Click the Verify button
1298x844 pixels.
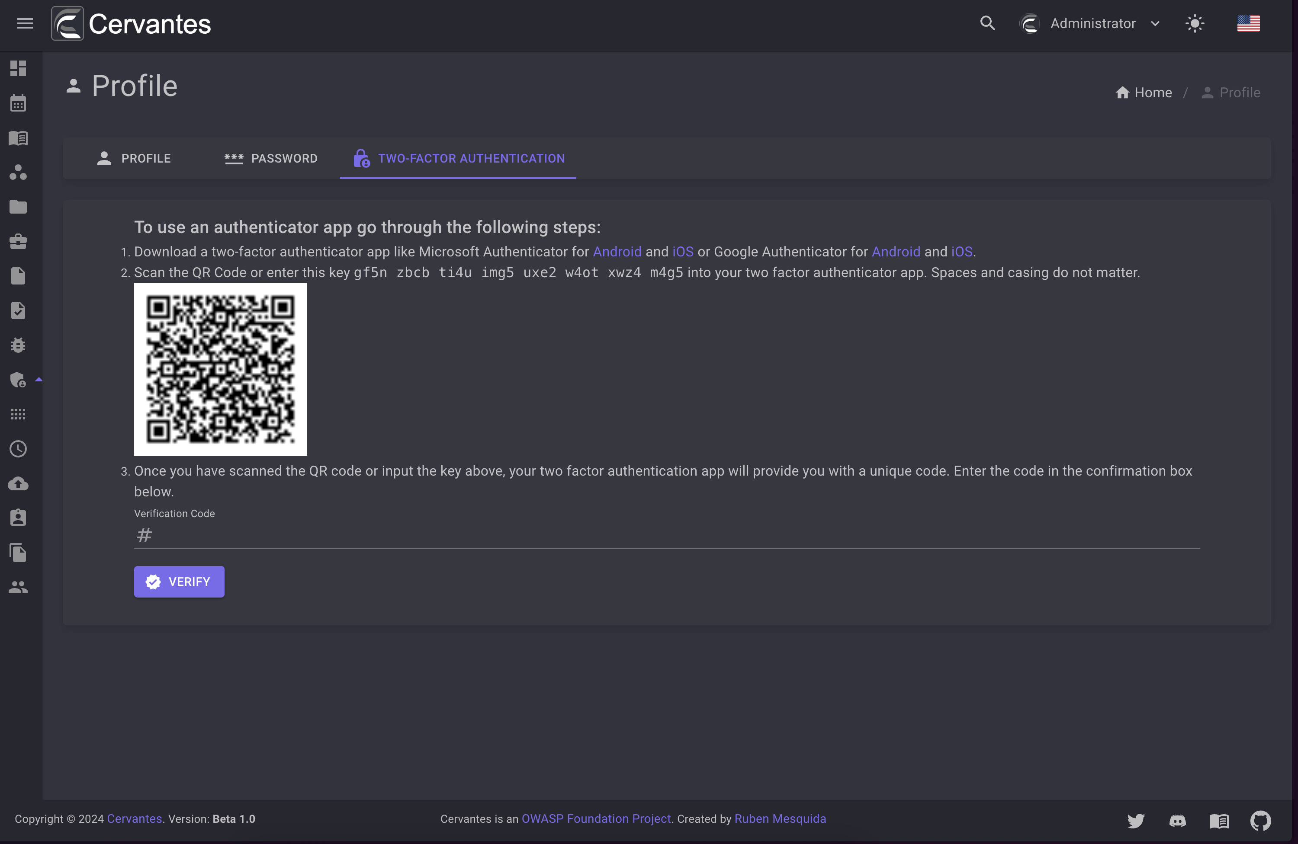click(x=179, y=582)
